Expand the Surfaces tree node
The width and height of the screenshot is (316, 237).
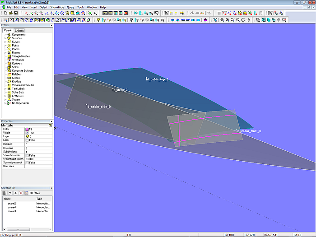click(x=5, y=38)
